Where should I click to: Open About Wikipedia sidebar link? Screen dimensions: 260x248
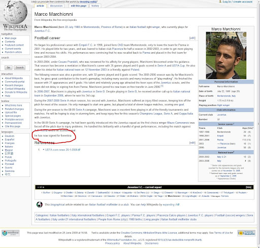pyautogui.click(x=14, y=78)
